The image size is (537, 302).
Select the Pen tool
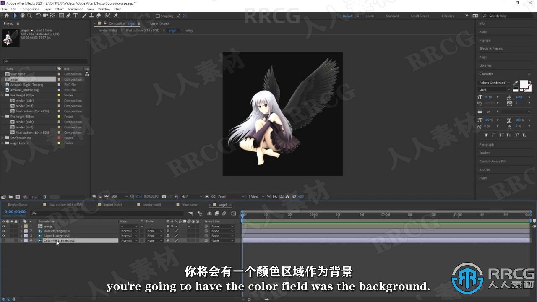click(68, 16)
